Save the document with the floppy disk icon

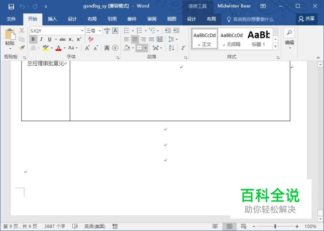coord(11,6)
